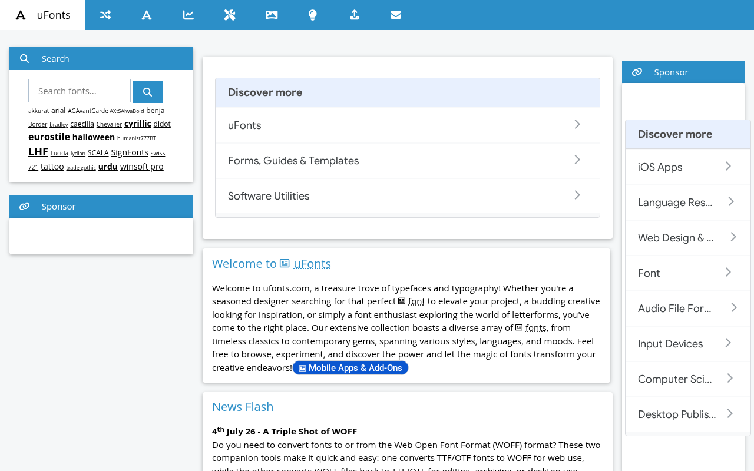Click the uFonts logo in navbar
Screen dimensions: 754x471
click(x=21, y=15)
